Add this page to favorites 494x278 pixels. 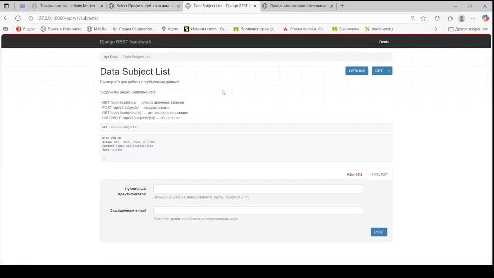pyautogui.click(x=423, y=18)
